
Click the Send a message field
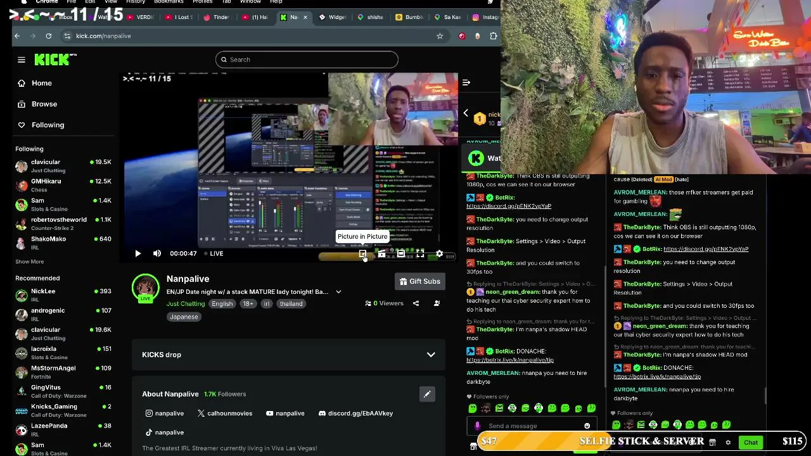[x=532, y=426]
